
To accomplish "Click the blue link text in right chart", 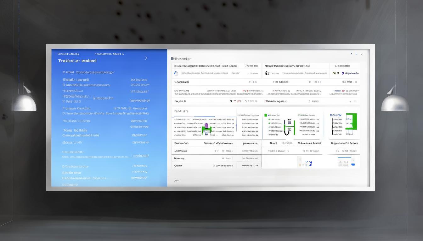I will tap(336, 115).
